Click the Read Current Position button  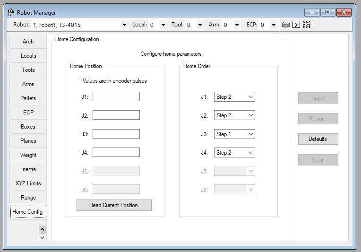coord(114,205)
